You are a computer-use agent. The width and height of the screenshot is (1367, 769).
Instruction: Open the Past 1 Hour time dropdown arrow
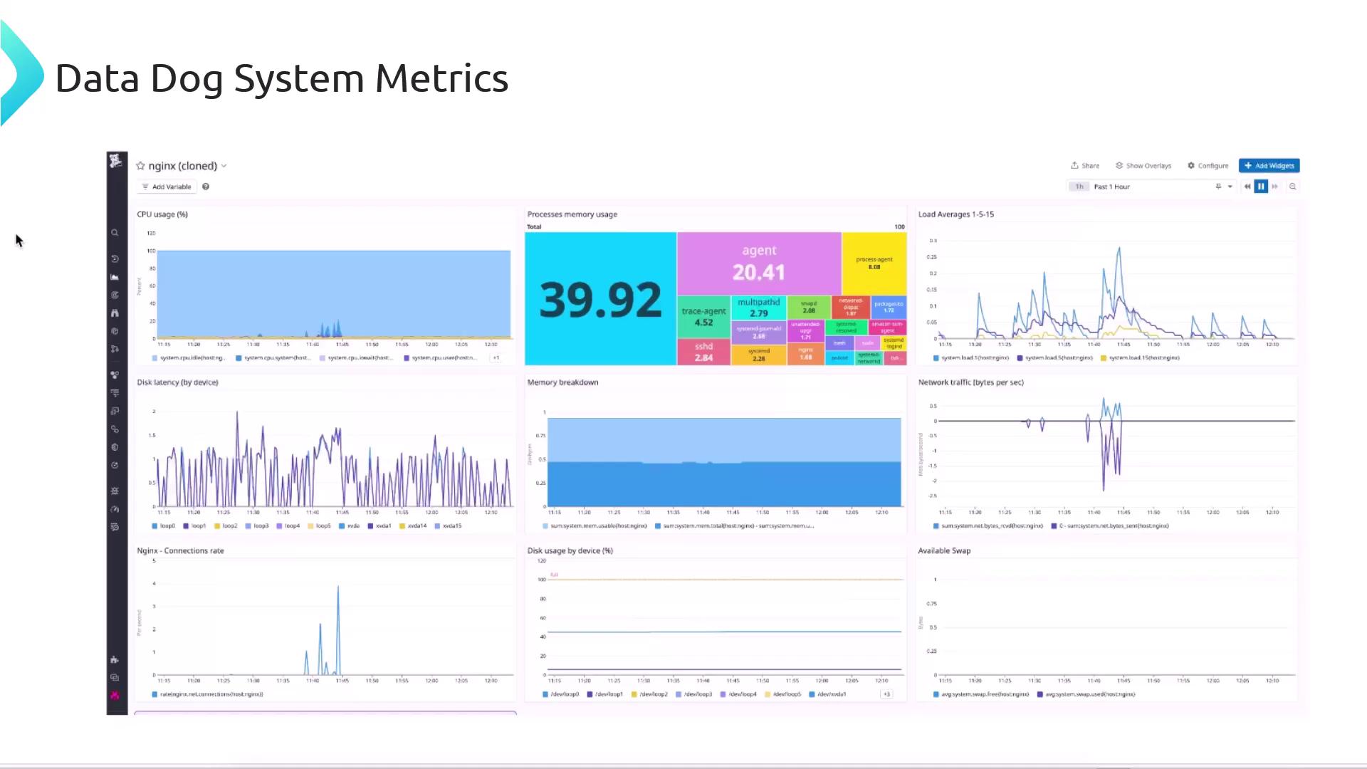pyautogui.click(x=1230, y=187)
